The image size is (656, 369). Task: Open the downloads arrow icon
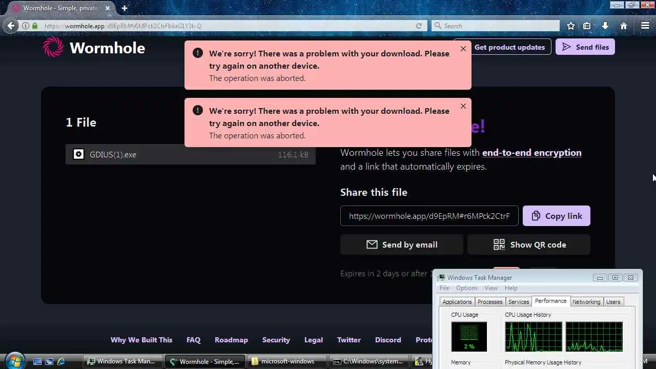pyautogui.click(x=605, y=26)
